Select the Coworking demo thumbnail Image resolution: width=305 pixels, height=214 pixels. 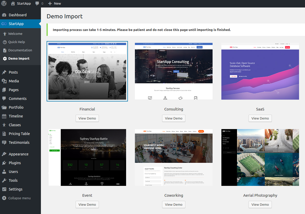click(x=174, y=157)
